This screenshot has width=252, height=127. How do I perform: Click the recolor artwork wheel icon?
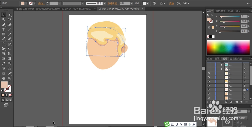coord(154,3)
